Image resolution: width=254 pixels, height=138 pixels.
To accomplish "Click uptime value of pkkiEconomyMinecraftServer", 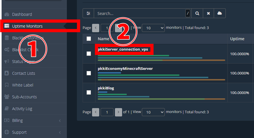I will tap(239, 73).
